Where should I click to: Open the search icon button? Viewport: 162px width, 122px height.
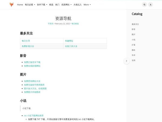pyautogui.click(x=144, y=5)
